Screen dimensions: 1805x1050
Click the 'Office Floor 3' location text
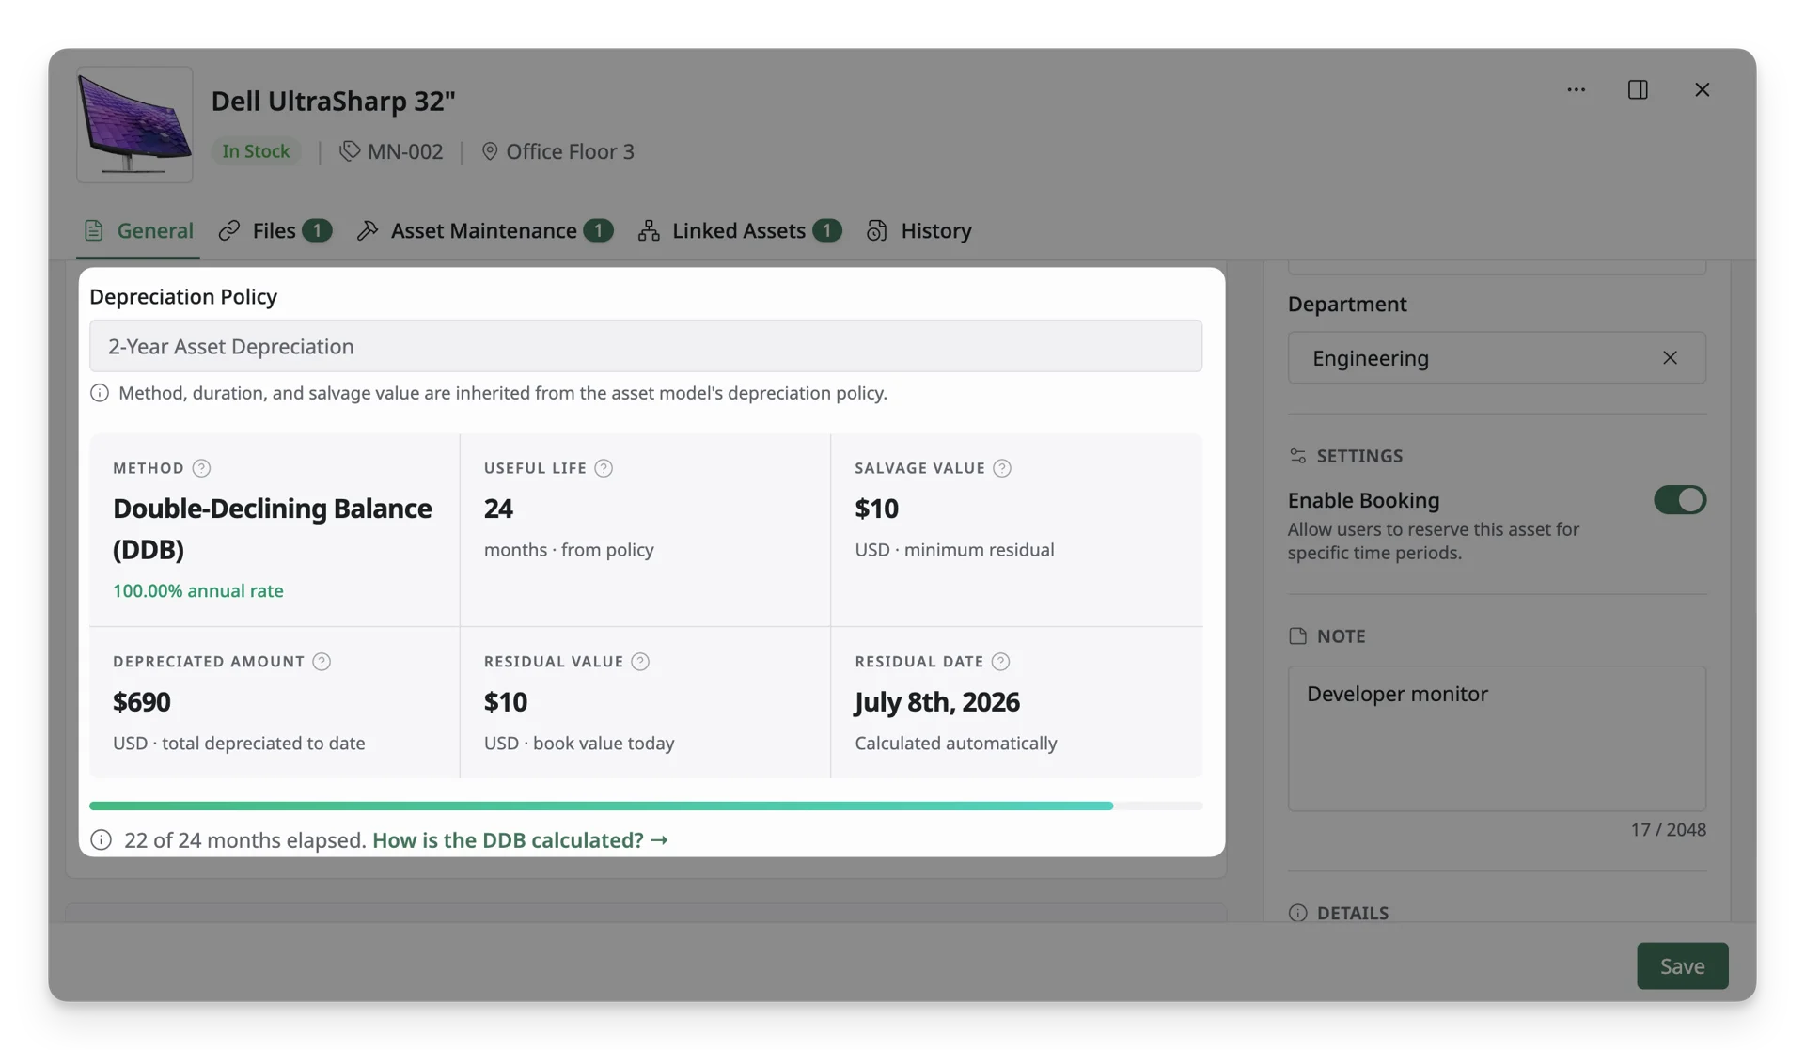point(570,151)
